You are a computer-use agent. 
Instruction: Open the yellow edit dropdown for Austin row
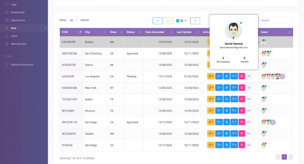(x=211, y=99)
